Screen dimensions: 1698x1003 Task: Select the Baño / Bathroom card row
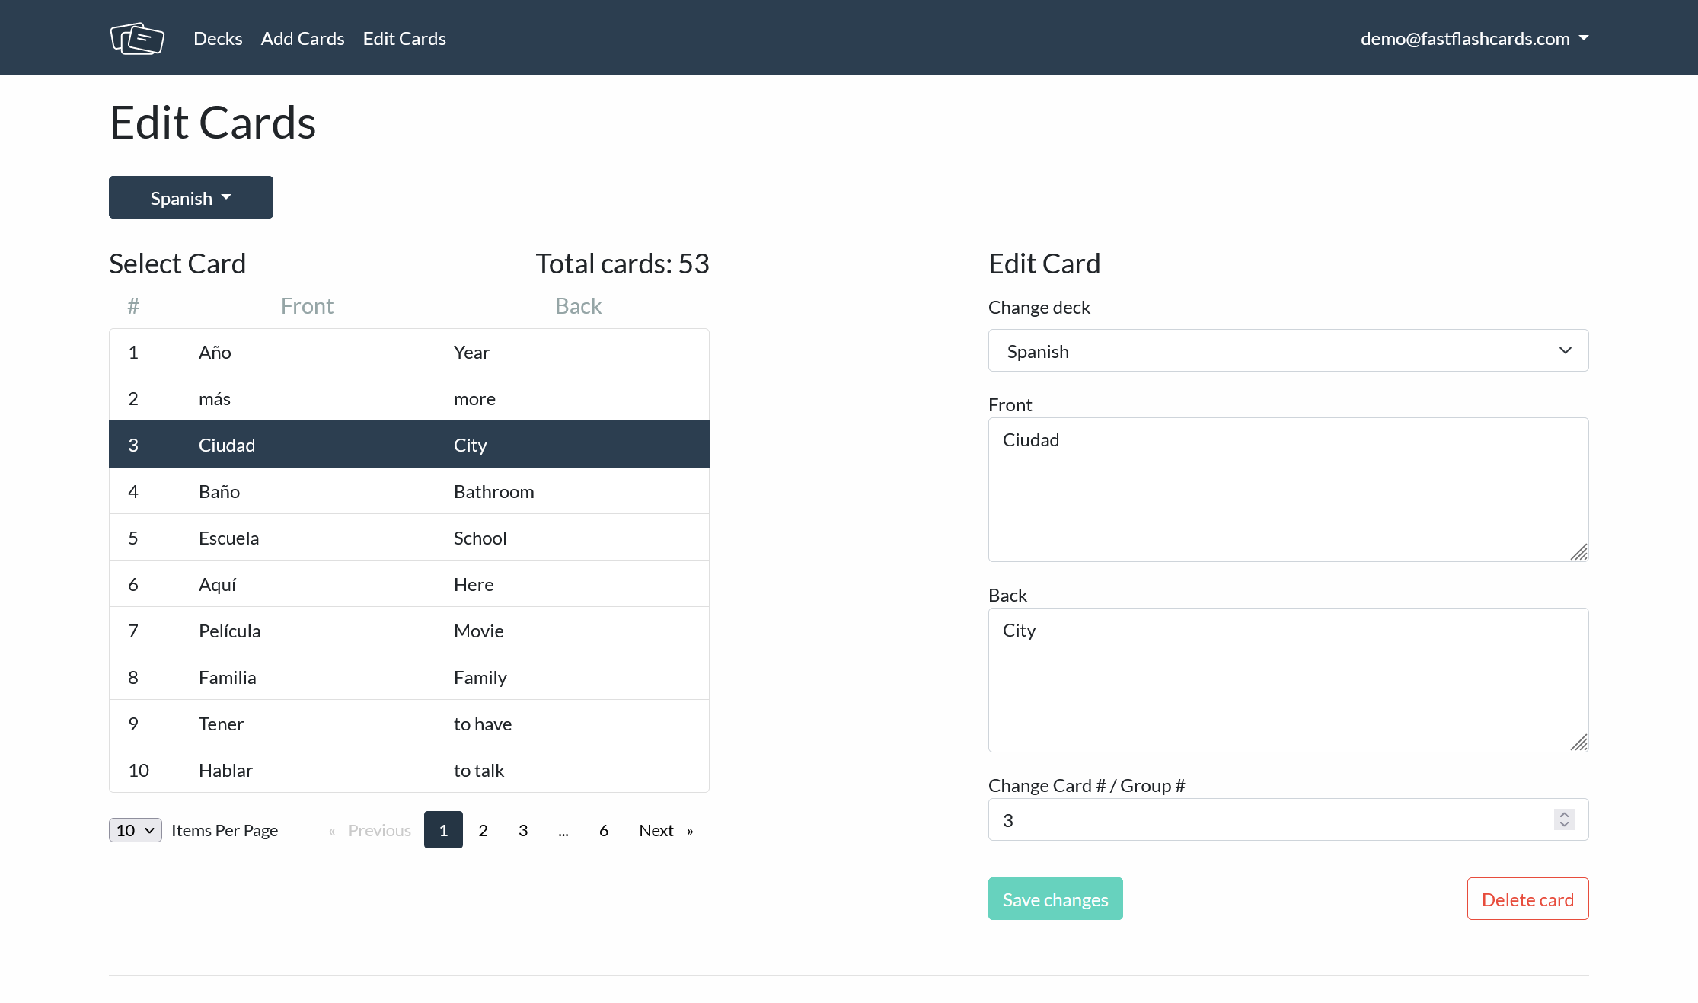(x=409, y=491)
